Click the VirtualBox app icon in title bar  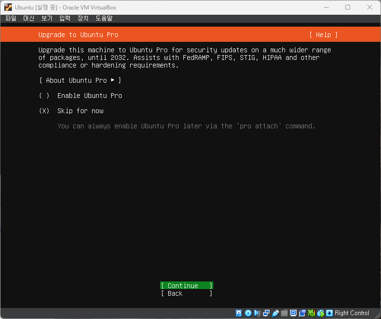[x=8, y=7]
